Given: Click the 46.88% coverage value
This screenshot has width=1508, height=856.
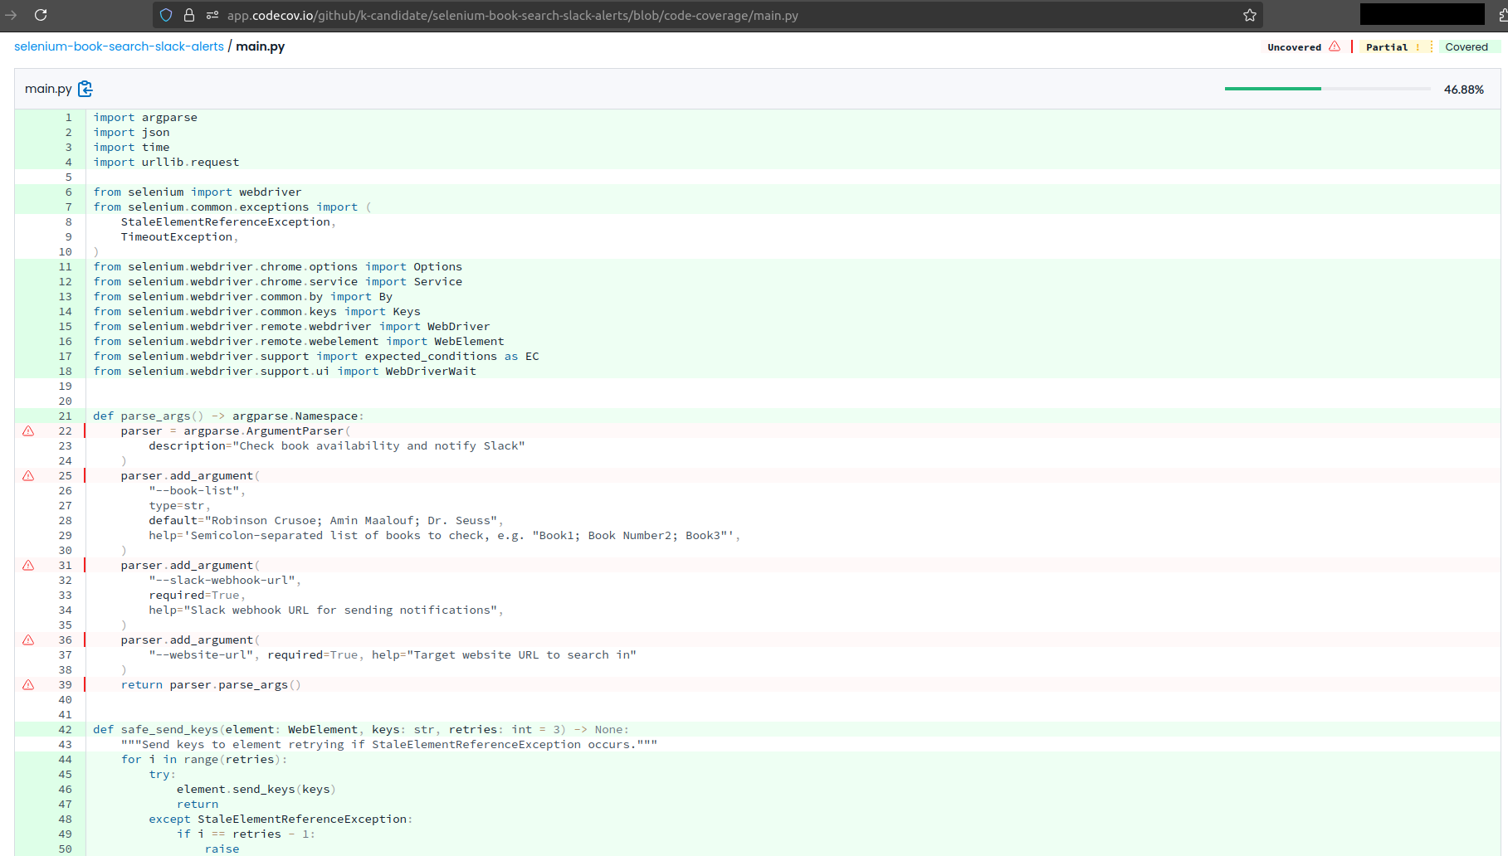Looking at the screenshot, I should [x=1464, y=90].
